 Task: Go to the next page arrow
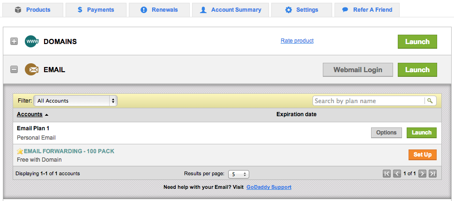point(422,173)
